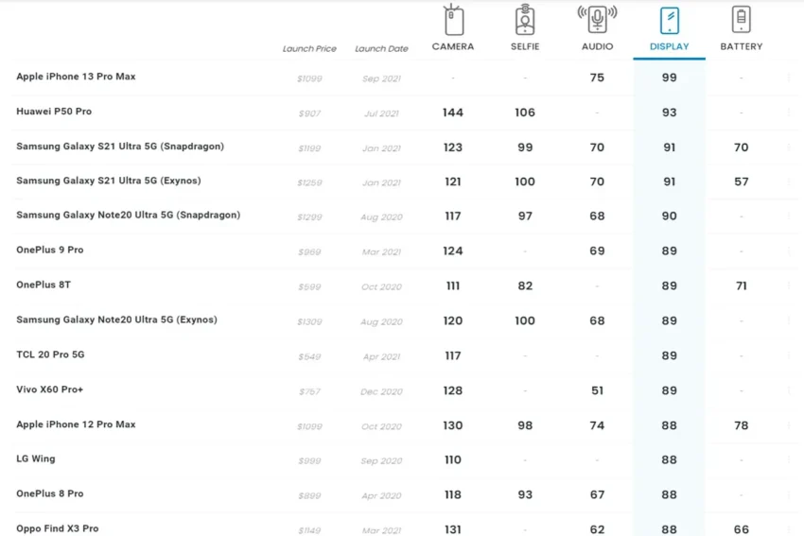Expand options for Galaxy S21 Ultra Snapdragon row
This screenshot has height=536, width=804.
(789, 147)
